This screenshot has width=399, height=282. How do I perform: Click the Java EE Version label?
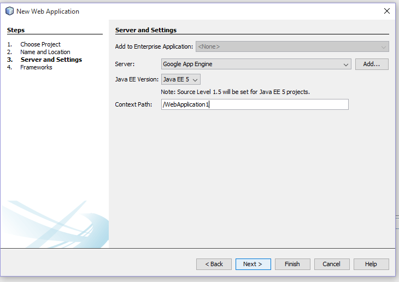coord(137,79)
